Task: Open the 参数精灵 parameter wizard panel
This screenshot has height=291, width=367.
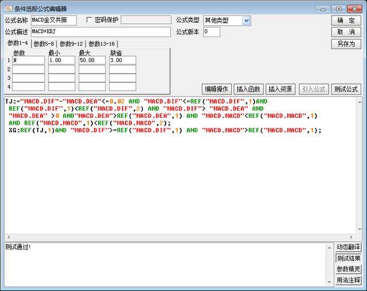Action: click(348, 269)
